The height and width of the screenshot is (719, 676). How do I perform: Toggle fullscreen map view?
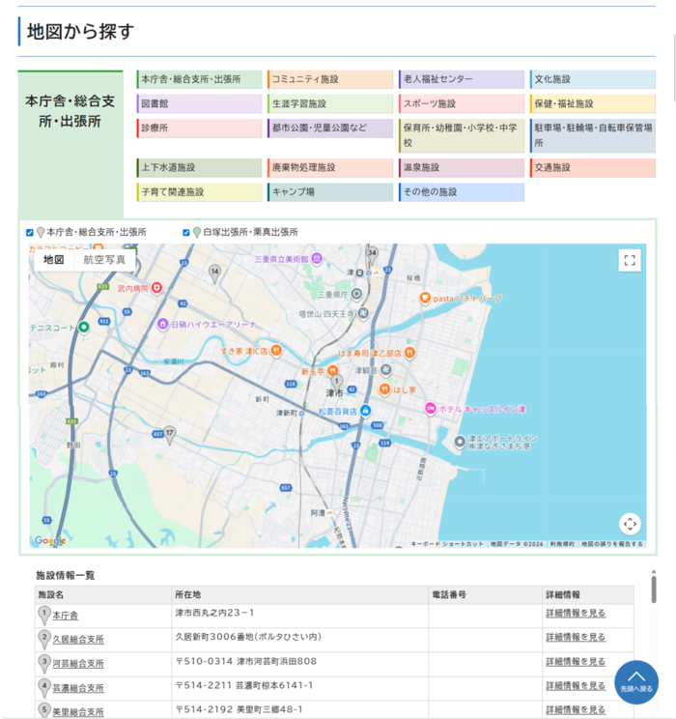[x=630, y=261]
